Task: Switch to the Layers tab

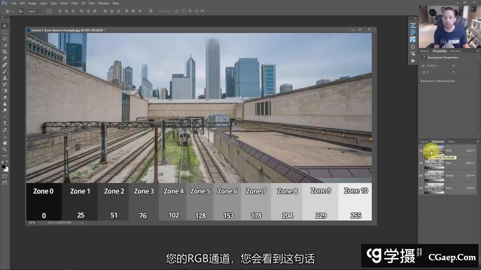Action: [424, 141]
